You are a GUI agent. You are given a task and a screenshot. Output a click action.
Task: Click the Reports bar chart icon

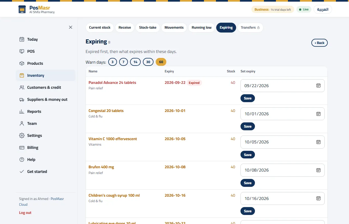pos(22,111)
